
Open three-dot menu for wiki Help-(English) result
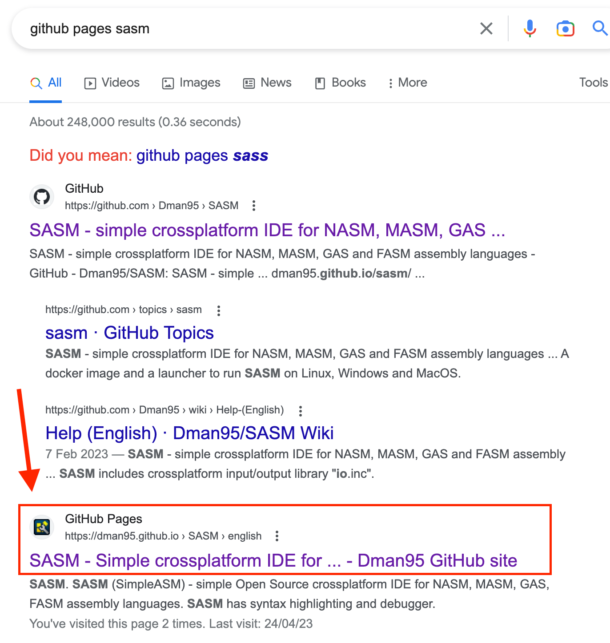pos(301,411)
